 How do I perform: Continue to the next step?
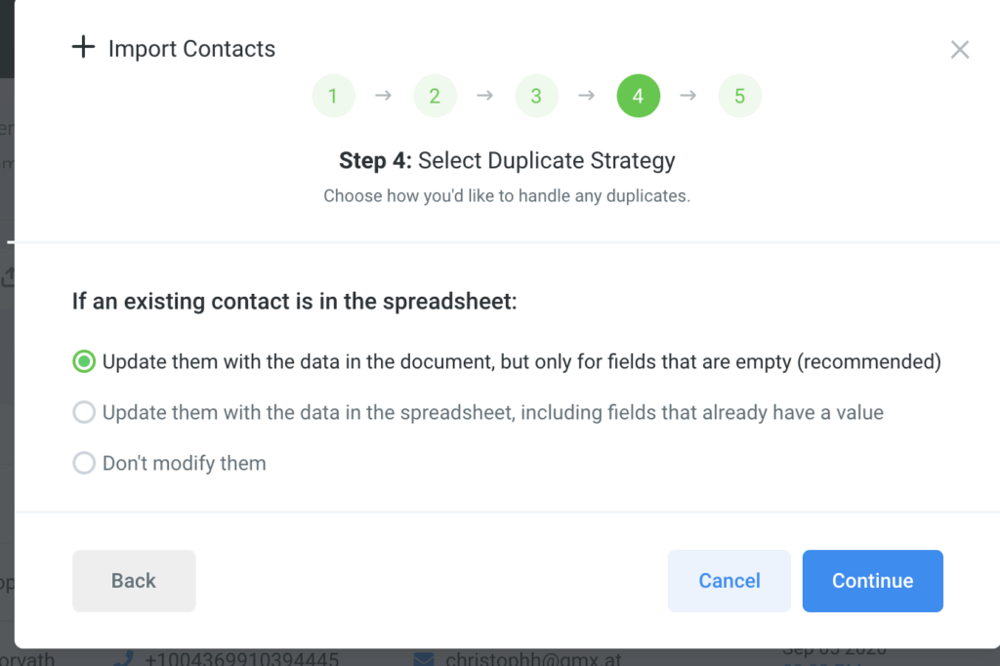click(x=872, y=581)
